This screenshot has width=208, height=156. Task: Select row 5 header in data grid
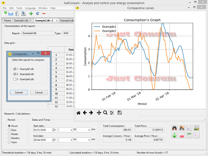tap(56, 72)
